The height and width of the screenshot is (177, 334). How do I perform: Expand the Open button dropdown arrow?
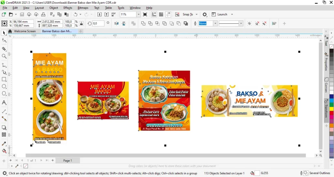[x=16, y=14]
